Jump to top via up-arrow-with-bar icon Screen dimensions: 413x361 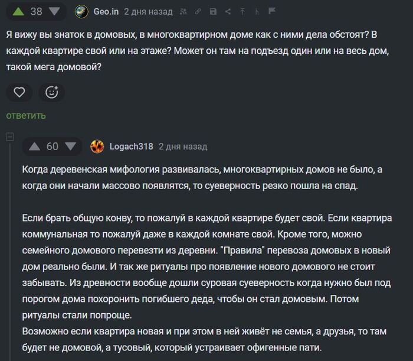click(x=242, y=11)
